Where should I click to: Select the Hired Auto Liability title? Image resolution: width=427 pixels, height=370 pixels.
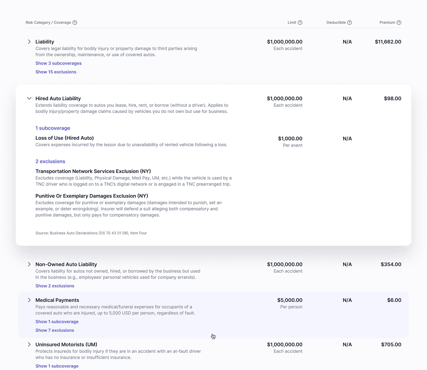(x=58, y=98)
